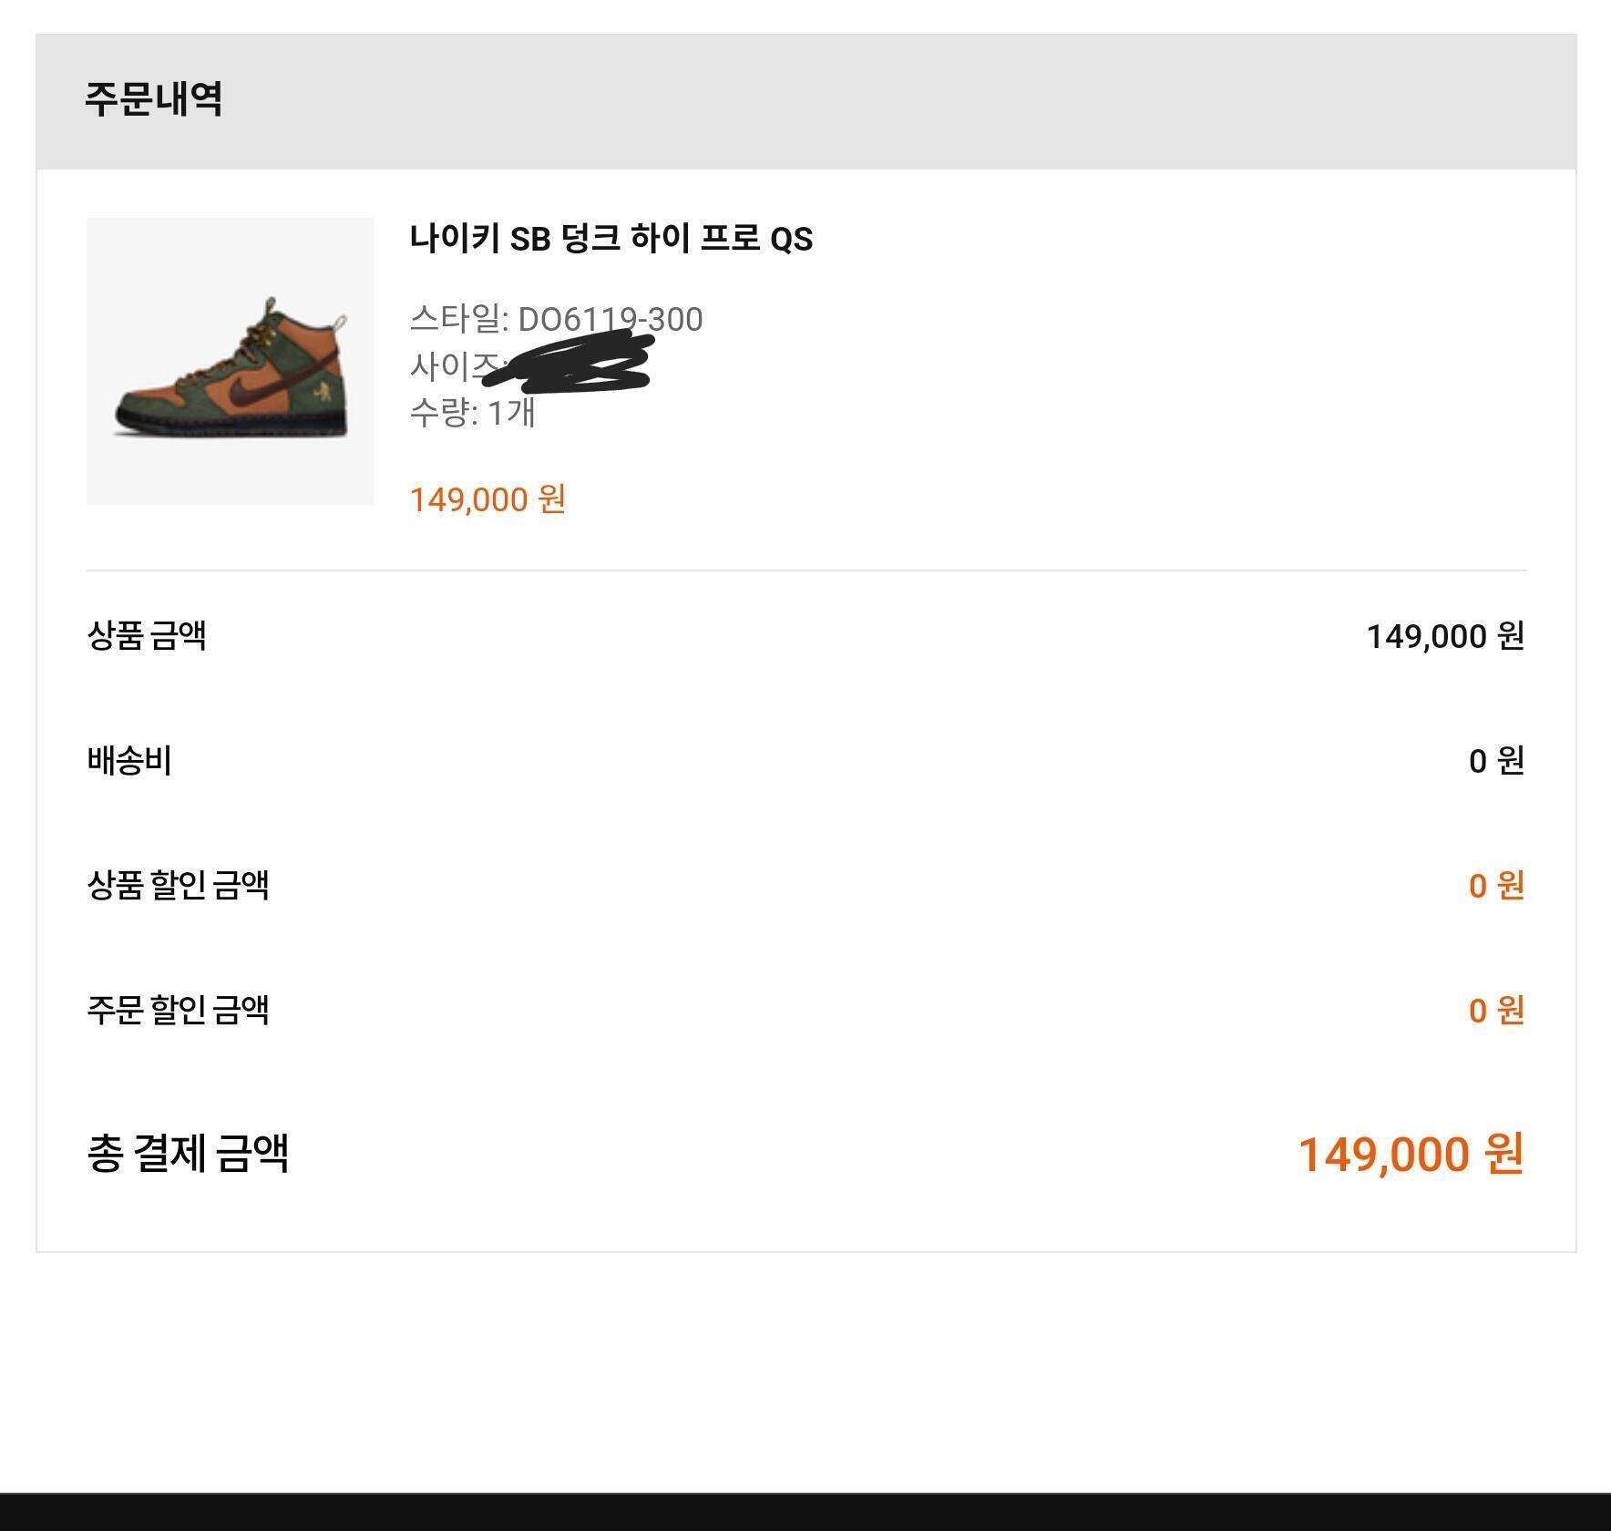1611x1531 pixels.
Task: Click the 상품 금액 label
Action: (147, 635)
